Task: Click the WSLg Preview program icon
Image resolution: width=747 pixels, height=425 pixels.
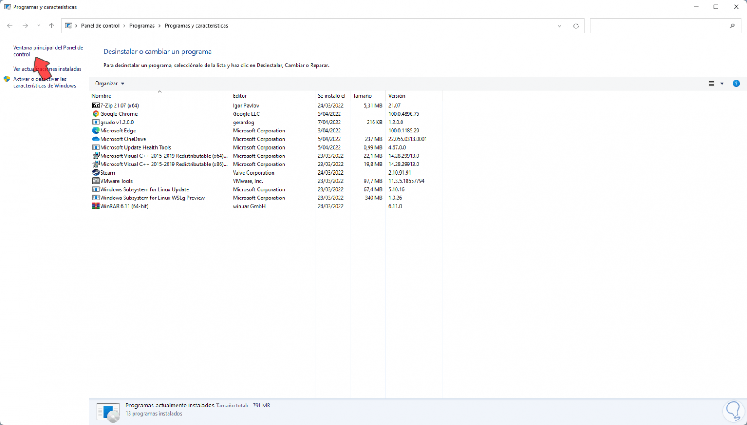Action: (x=96, y=198)
